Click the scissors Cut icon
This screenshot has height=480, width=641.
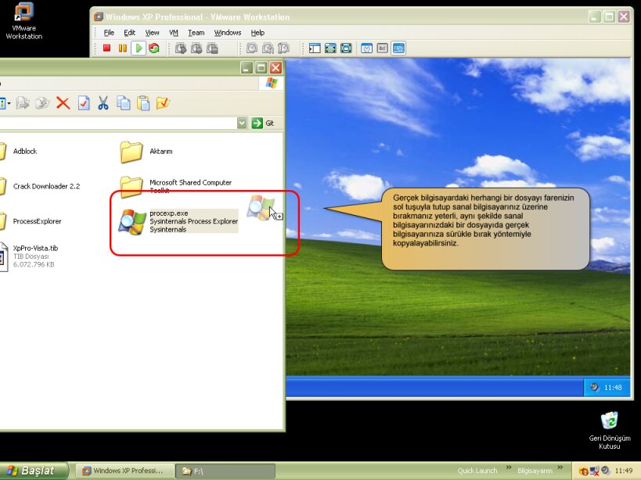pyautogui.click(x=103, y=102)
